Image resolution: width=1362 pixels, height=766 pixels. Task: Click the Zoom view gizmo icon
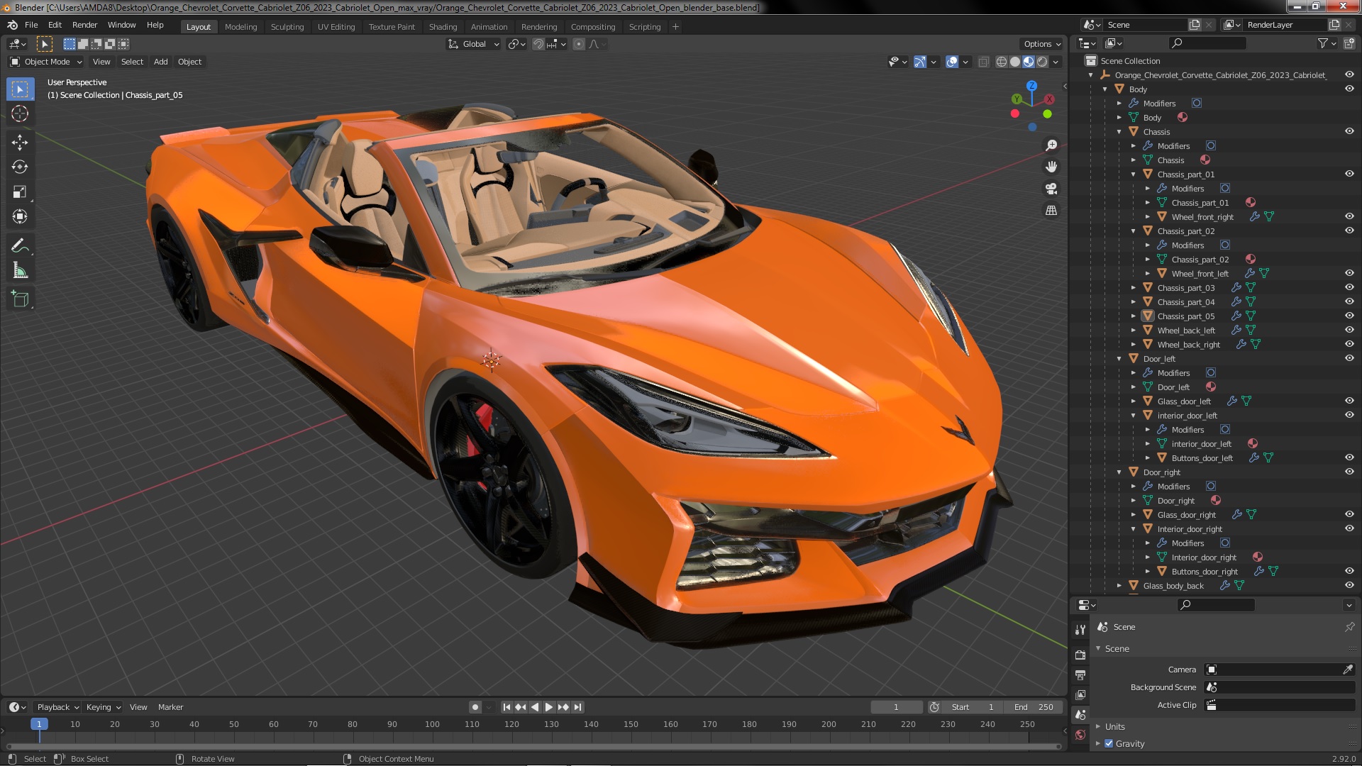(x=1051, y=145)
